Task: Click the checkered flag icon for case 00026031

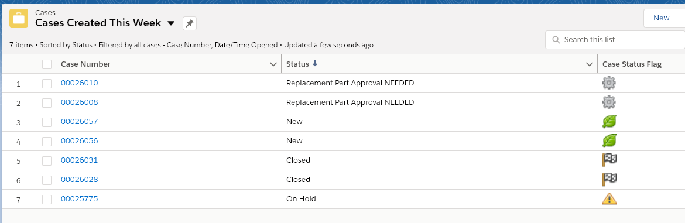Action: tap(609, 160)
